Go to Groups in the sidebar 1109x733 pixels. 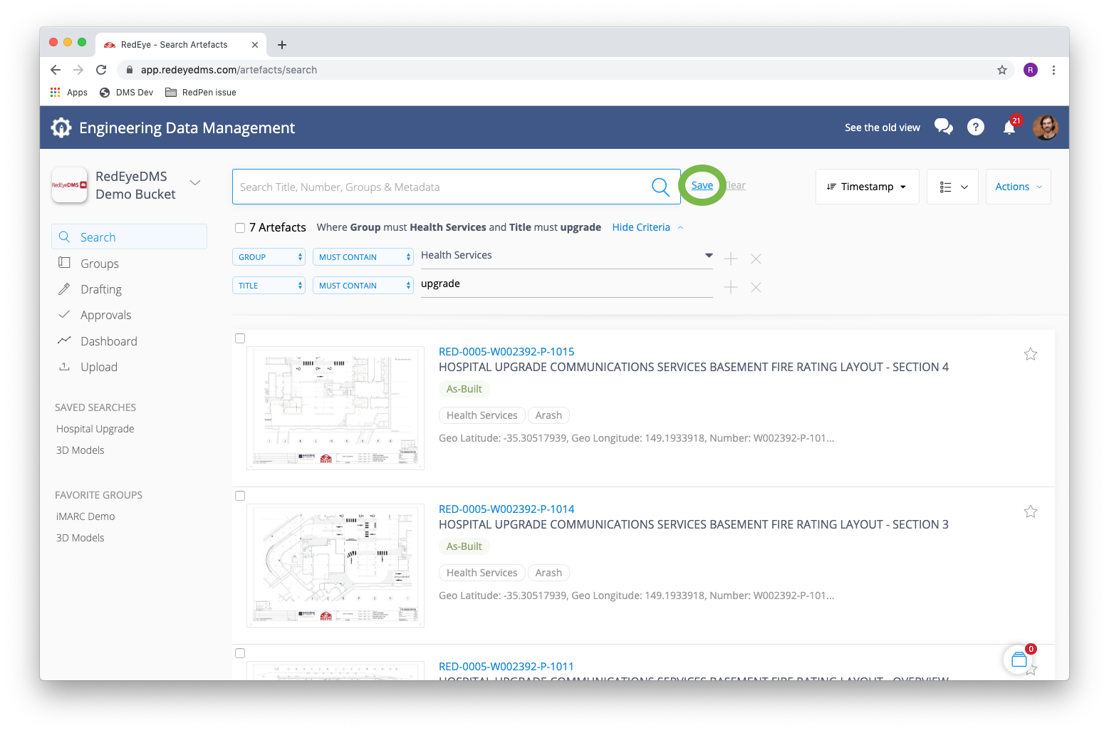(100, 264)
